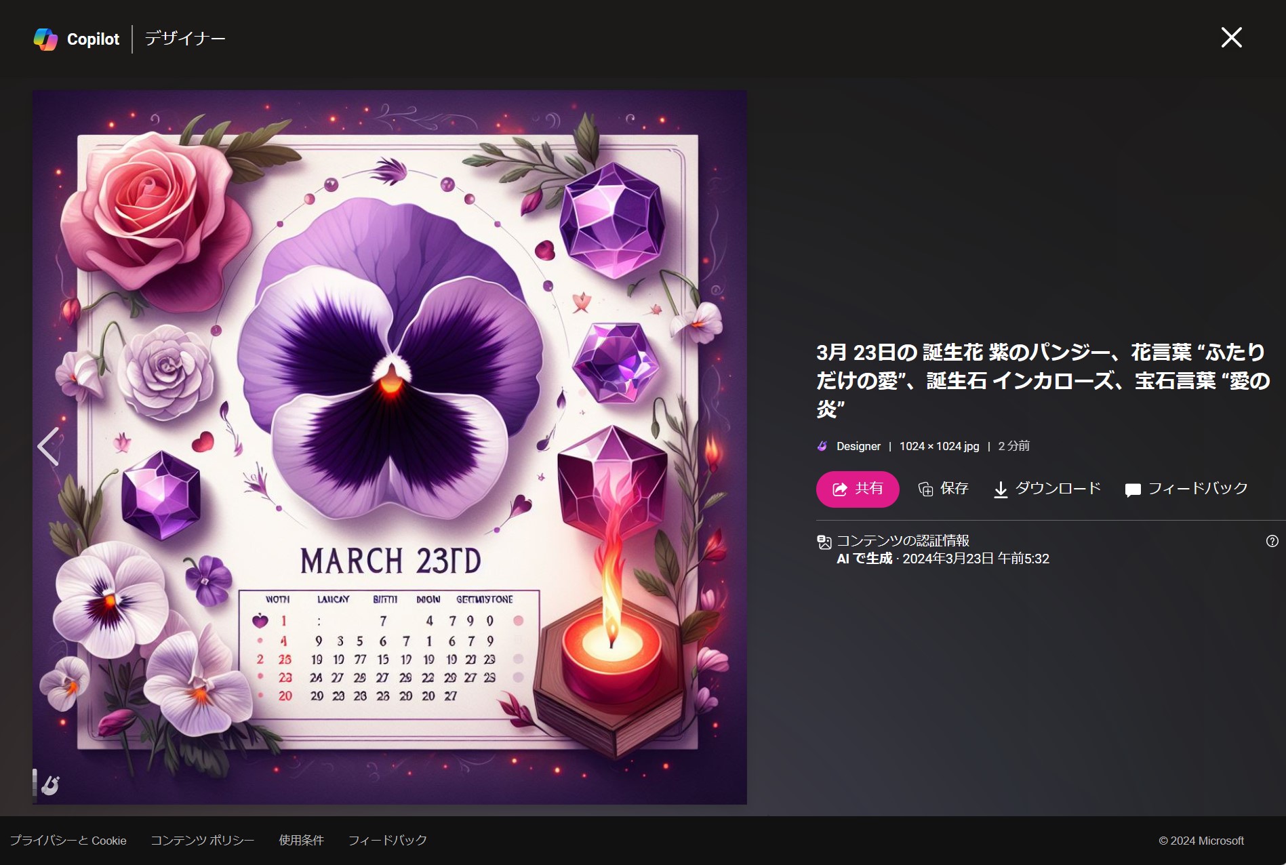The image size is (1286, 865).
Task: Click the Designer icon beside image size
Action: [822, 446]
